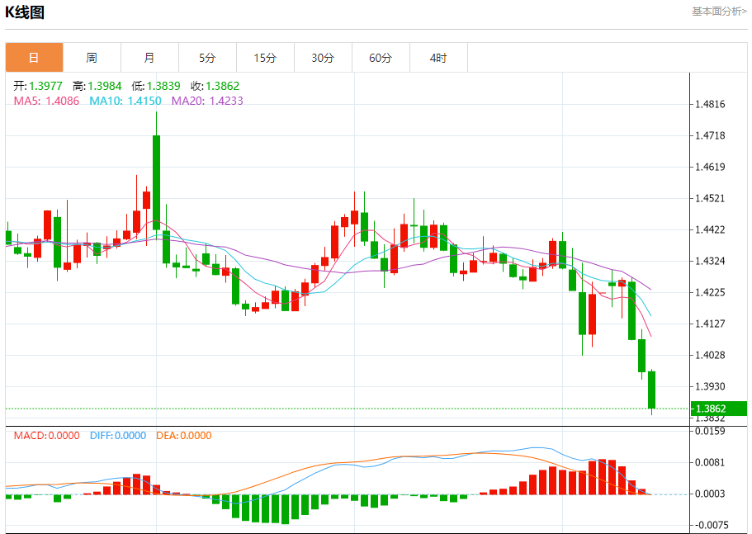Click the 0.0081 MACD axis label
This screenshot has height=534, width=752.
(x=710, y=462)
